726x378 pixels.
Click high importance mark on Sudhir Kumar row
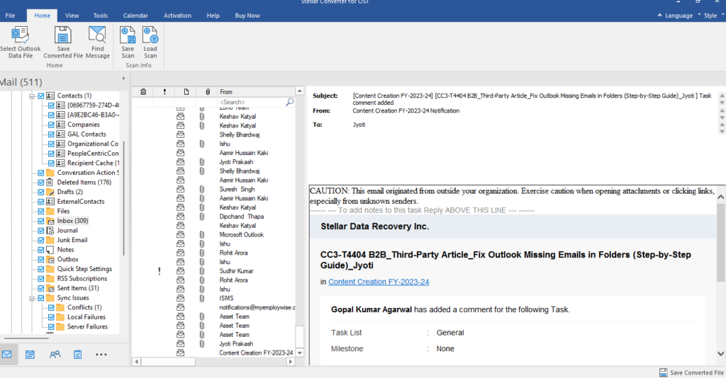[x=160, y=271]
